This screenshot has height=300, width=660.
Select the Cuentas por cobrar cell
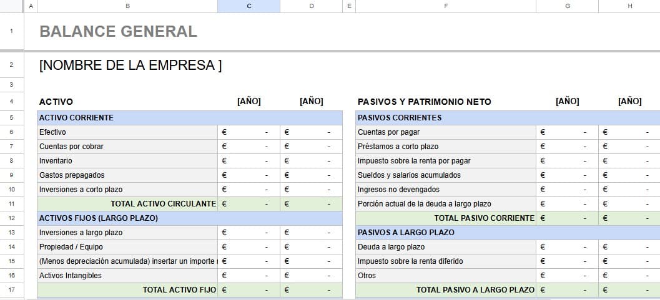(x=127, y=146)
